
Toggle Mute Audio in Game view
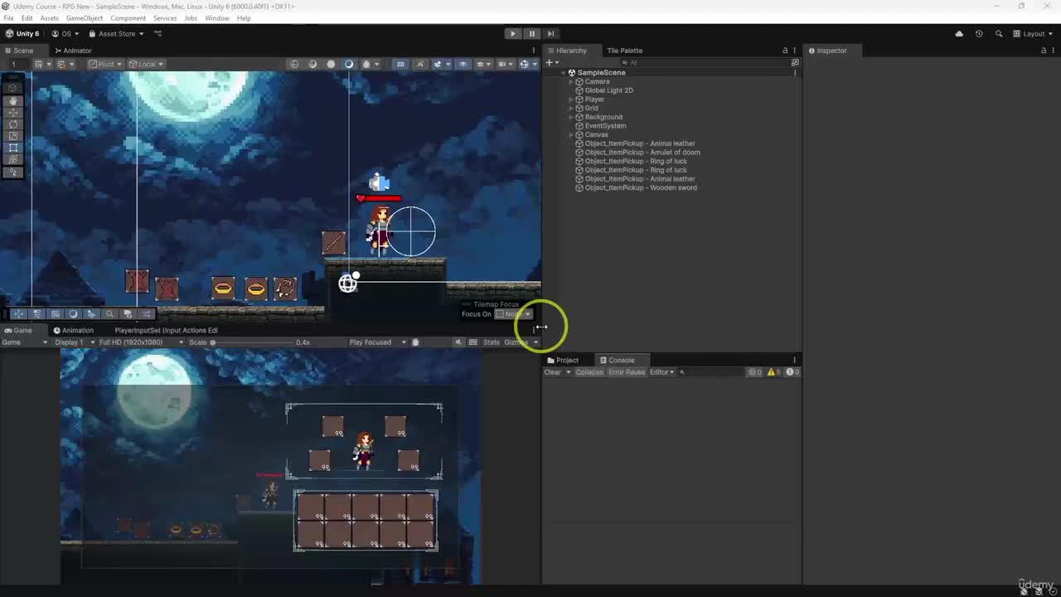tap(458, 342)
